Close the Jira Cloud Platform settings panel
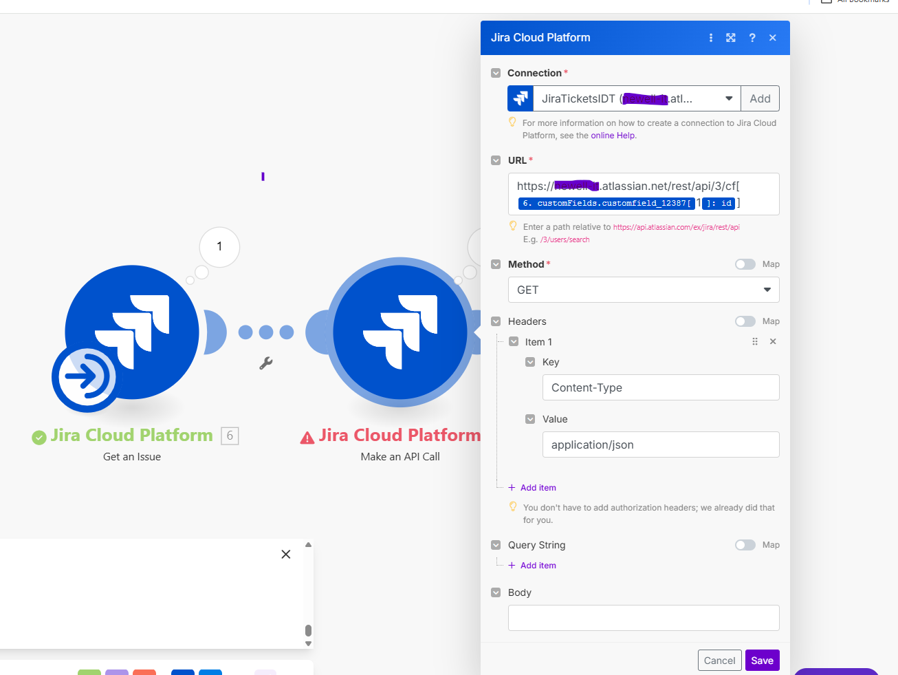Screen dimensions: 898x675 coord(773,38)
